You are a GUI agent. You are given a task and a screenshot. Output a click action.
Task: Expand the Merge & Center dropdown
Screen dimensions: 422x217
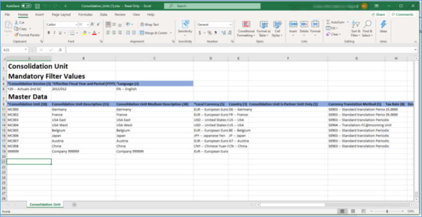[172, 33]
